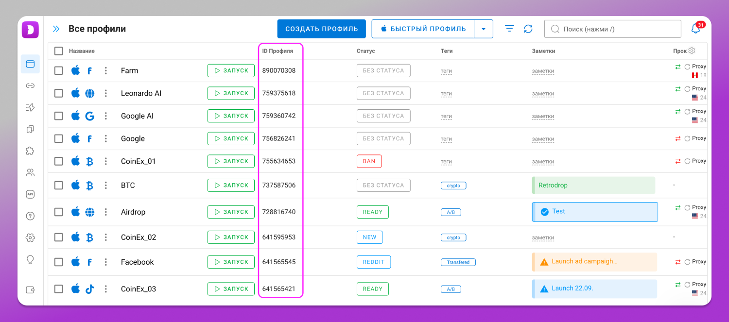The width and height of the screenshot is (729, 322).
Task: Launch the Airdrop profile with ЗАПУСК
Action: pos(231,212)
